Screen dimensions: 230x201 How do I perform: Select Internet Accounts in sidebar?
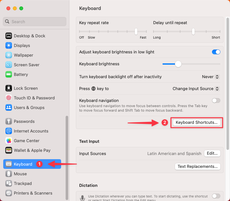[32, 131]
